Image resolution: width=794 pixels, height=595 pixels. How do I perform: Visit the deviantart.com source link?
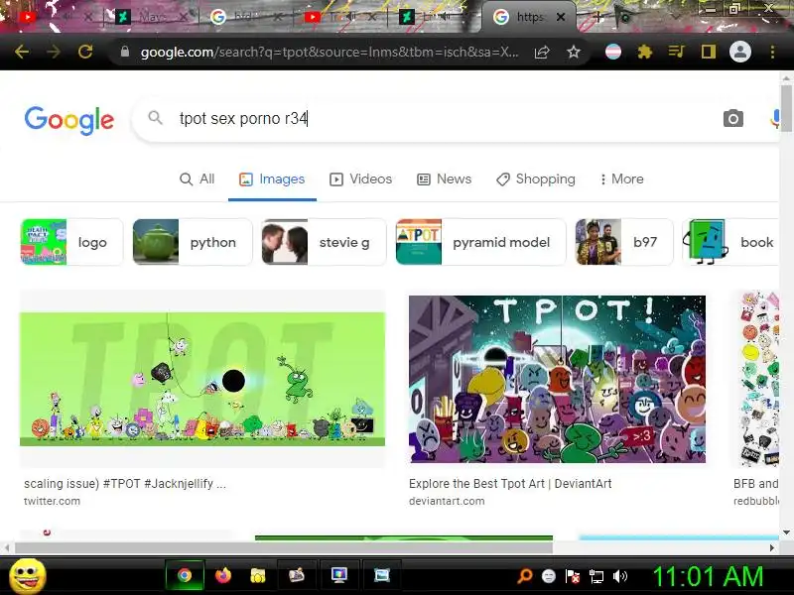tap(447, 501)
